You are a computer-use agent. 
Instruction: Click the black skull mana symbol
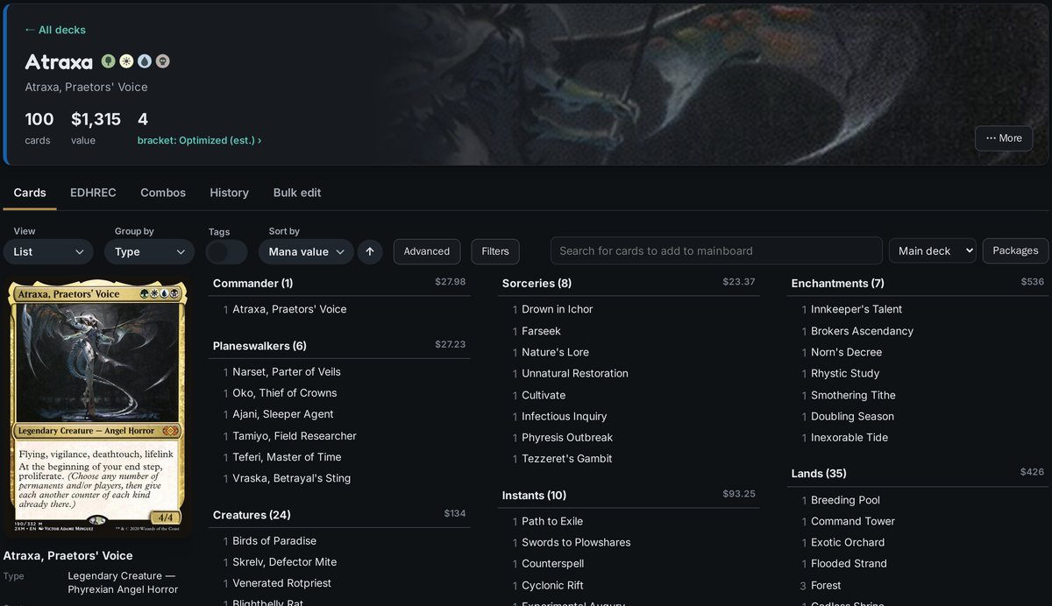click(162, 61)
